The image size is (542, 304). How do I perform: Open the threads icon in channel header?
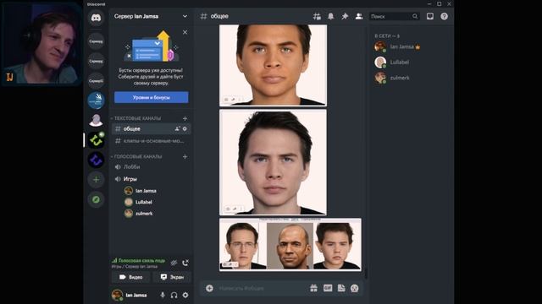pyautogui.click(x=317, y=16)
